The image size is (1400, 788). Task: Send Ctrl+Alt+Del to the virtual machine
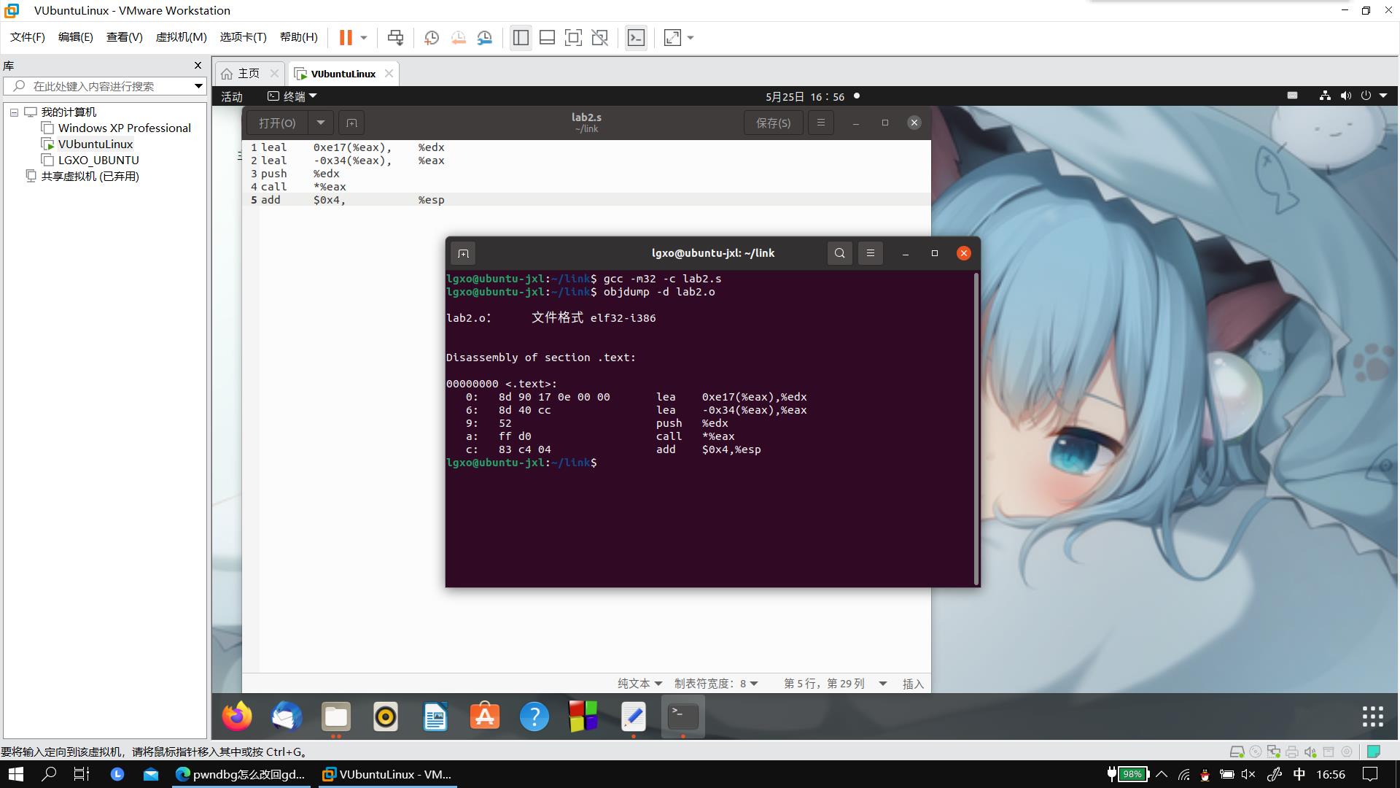point(395,37)
